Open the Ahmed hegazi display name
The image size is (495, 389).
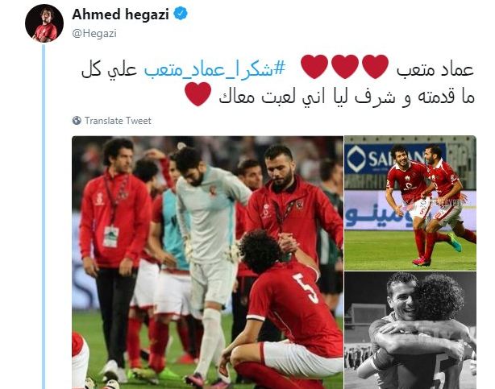[x=120, y=14]
